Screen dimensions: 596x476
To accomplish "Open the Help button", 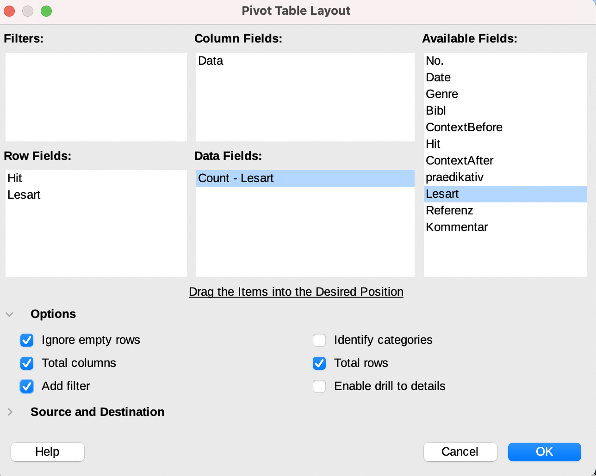I will point(48,452).
